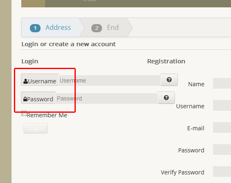The width and height of the screenshot is (231, 183).
Task: Click the step 2 number badge
Action: pos(97,28)
